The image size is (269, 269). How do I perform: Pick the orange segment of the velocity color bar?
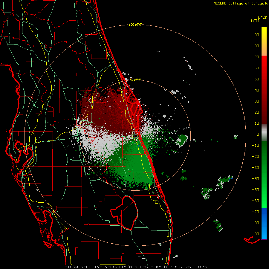264,51
